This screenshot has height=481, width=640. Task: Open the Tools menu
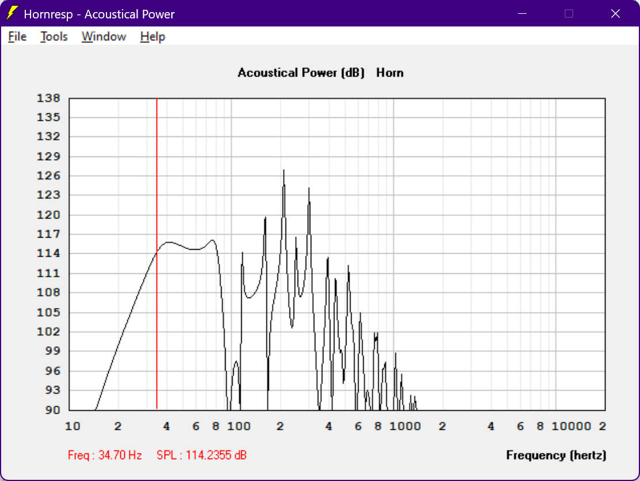[54, 37]
